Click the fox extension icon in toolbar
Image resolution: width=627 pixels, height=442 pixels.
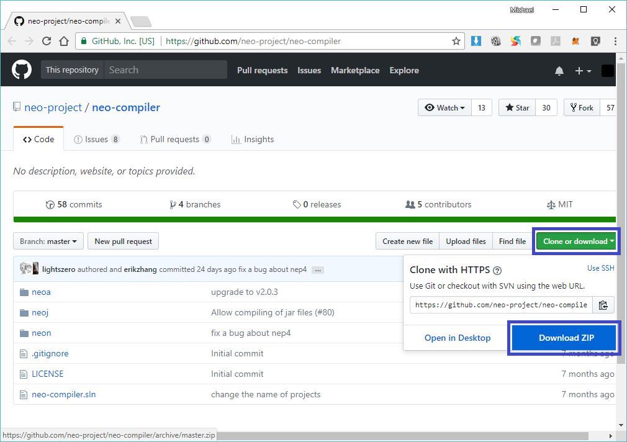[575, 41]
